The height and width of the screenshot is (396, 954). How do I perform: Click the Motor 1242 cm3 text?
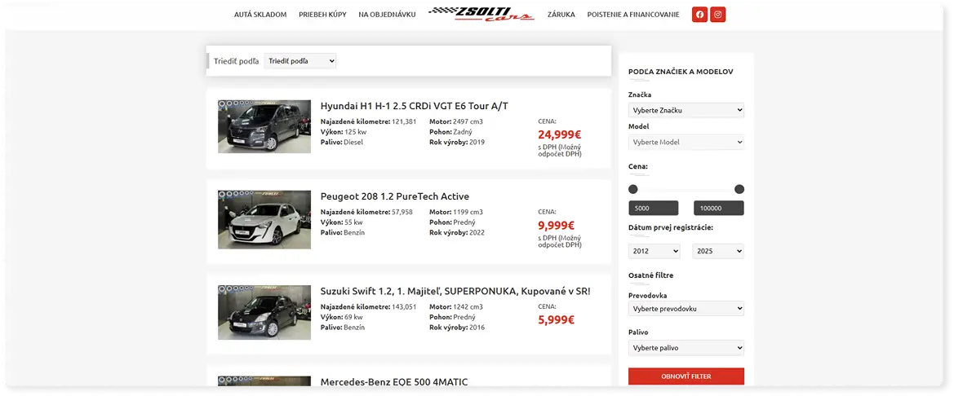(456, 306)
